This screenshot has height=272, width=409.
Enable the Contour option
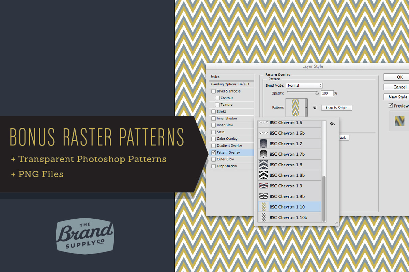(217, 98)
